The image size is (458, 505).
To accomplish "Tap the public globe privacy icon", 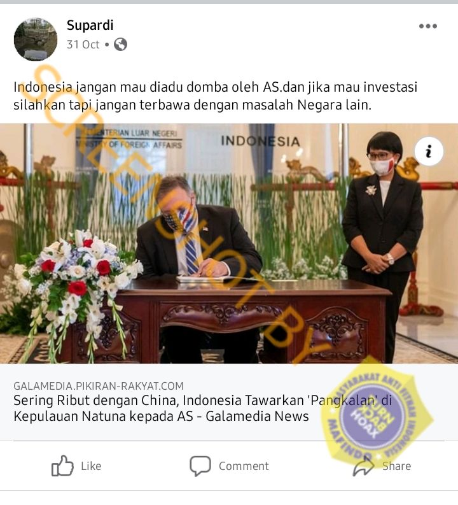I will click(121, 45).
